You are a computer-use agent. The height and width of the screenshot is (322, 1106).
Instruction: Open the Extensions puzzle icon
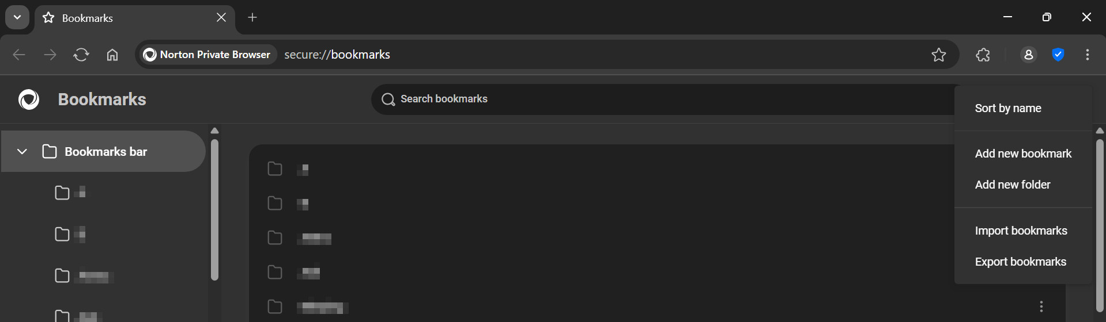click(x=983, y=55)
